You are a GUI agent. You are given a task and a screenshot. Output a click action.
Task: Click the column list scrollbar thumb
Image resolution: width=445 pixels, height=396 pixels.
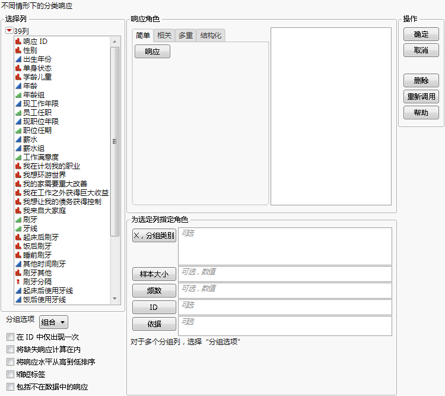pos(115,141)
